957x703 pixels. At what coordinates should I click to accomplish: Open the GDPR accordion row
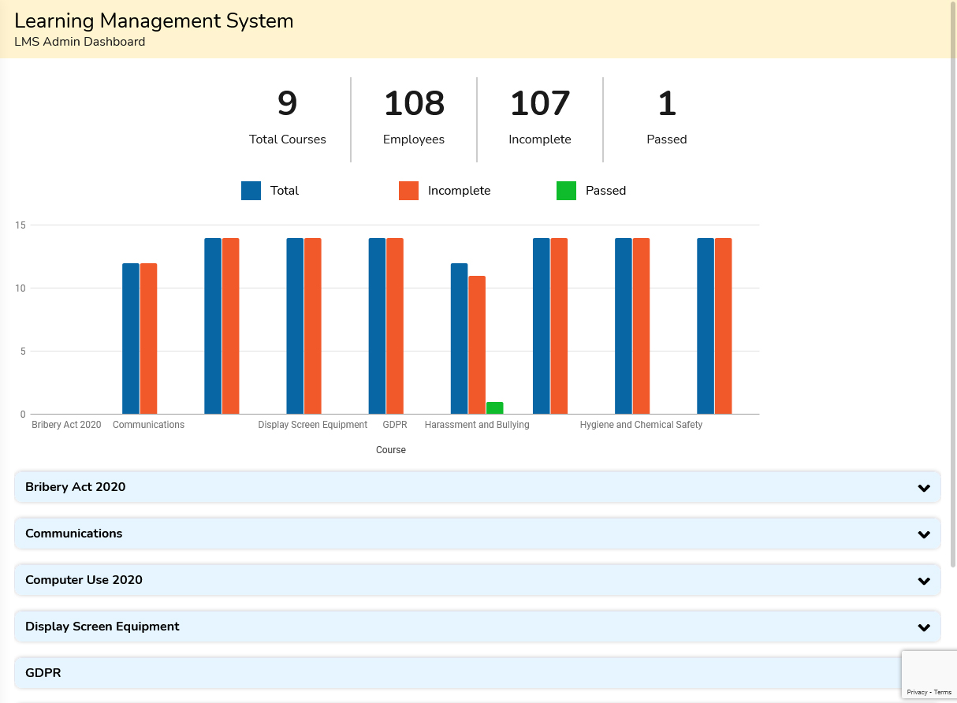pyautogui.click(x=457, y=673)
